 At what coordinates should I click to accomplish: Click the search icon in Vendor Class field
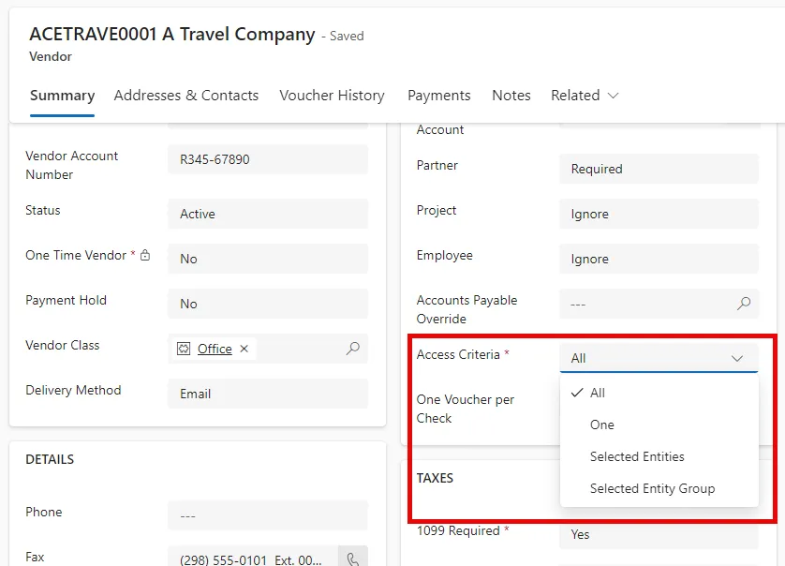[352, 349]
